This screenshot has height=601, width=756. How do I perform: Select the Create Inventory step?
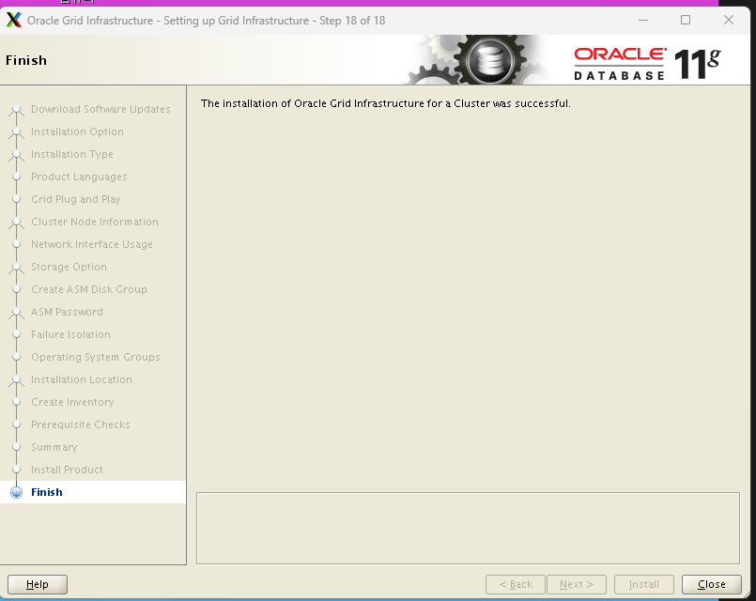coord(72,402)
